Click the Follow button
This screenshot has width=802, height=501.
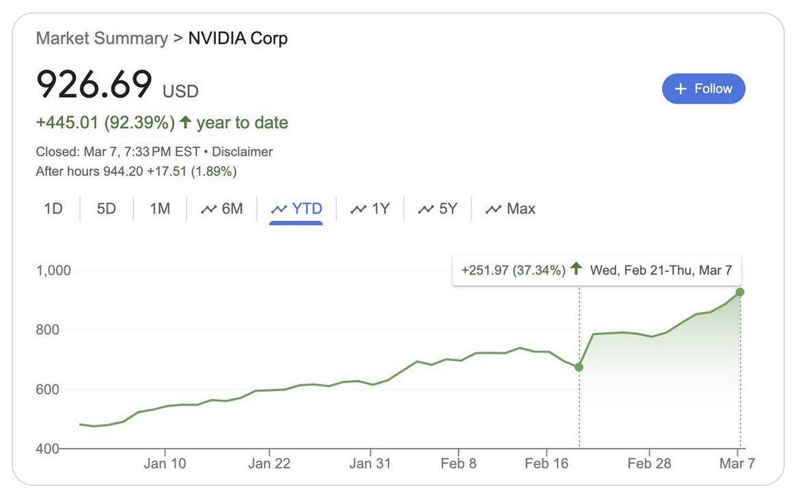click(703, 89)
